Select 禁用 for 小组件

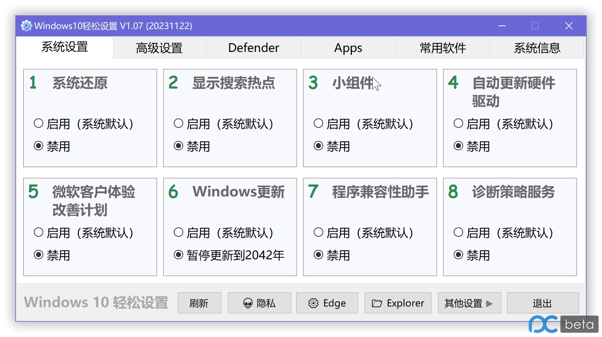318,146
